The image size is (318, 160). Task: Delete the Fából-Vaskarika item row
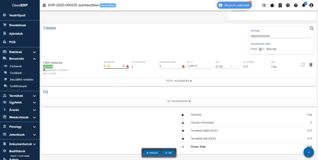[x=311, y=65]
